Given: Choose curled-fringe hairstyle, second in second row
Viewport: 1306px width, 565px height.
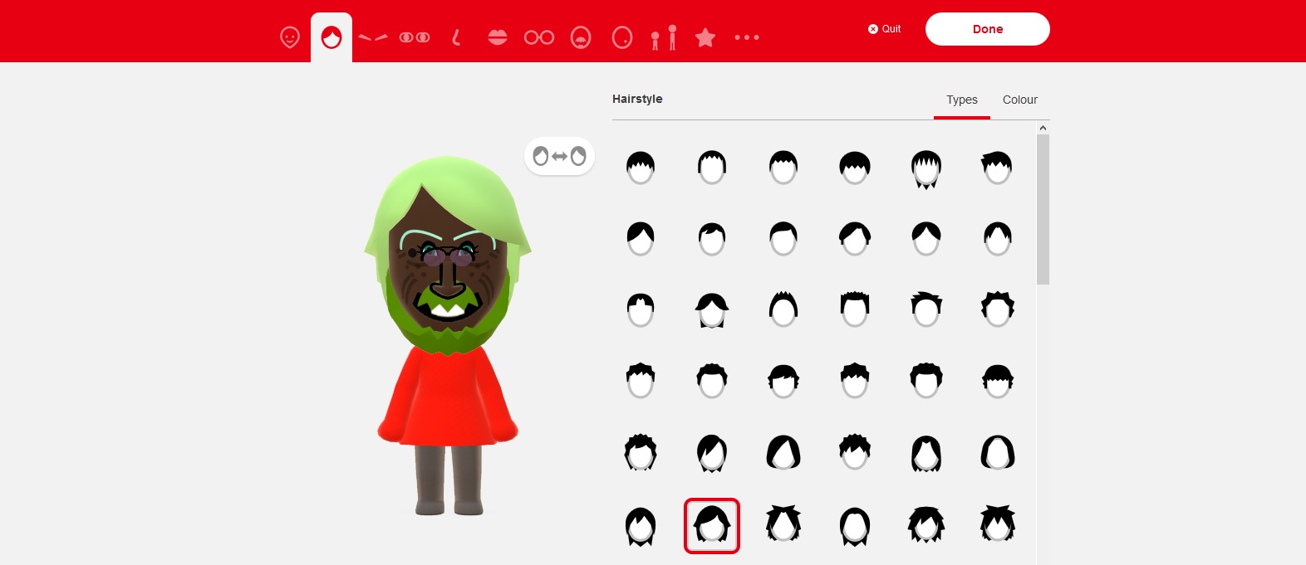Looking at the screenshot, I should [x=712, y=239].
